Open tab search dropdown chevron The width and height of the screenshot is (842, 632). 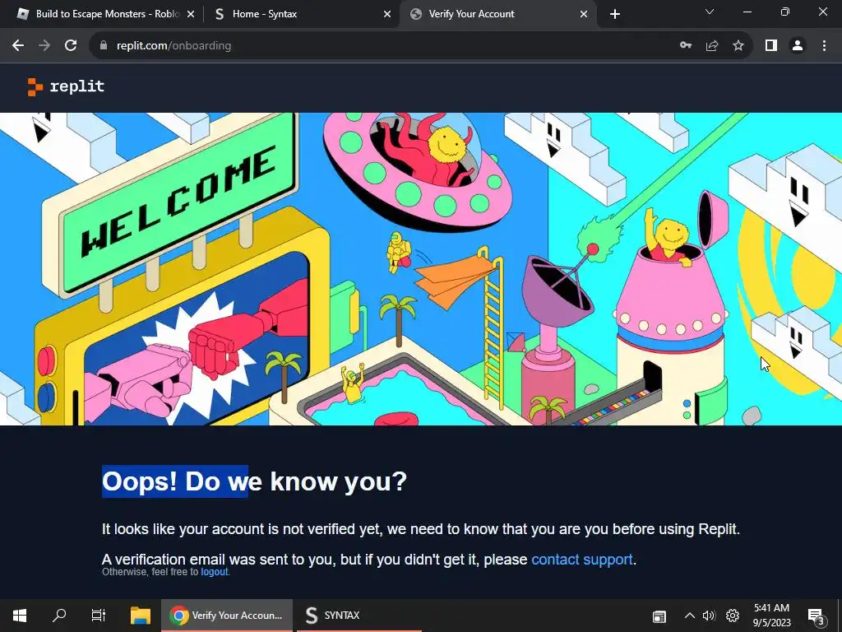pos(710,12)
